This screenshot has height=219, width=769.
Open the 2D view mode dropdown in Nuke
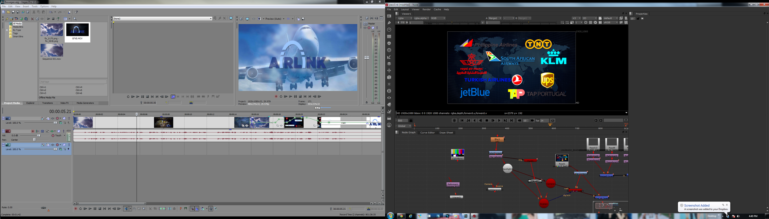590,18
